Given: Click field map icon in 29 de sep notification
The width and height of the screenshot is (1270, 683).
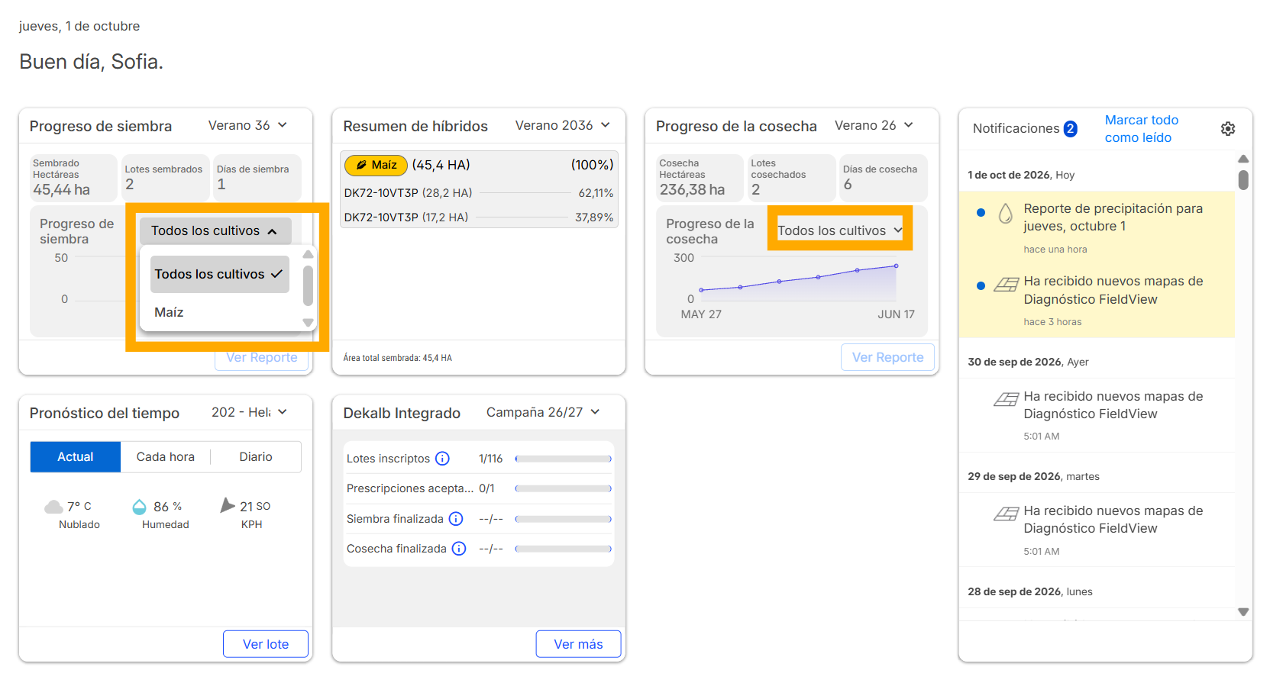Looking at the screenshot, I should click(x=1006, y=514).
